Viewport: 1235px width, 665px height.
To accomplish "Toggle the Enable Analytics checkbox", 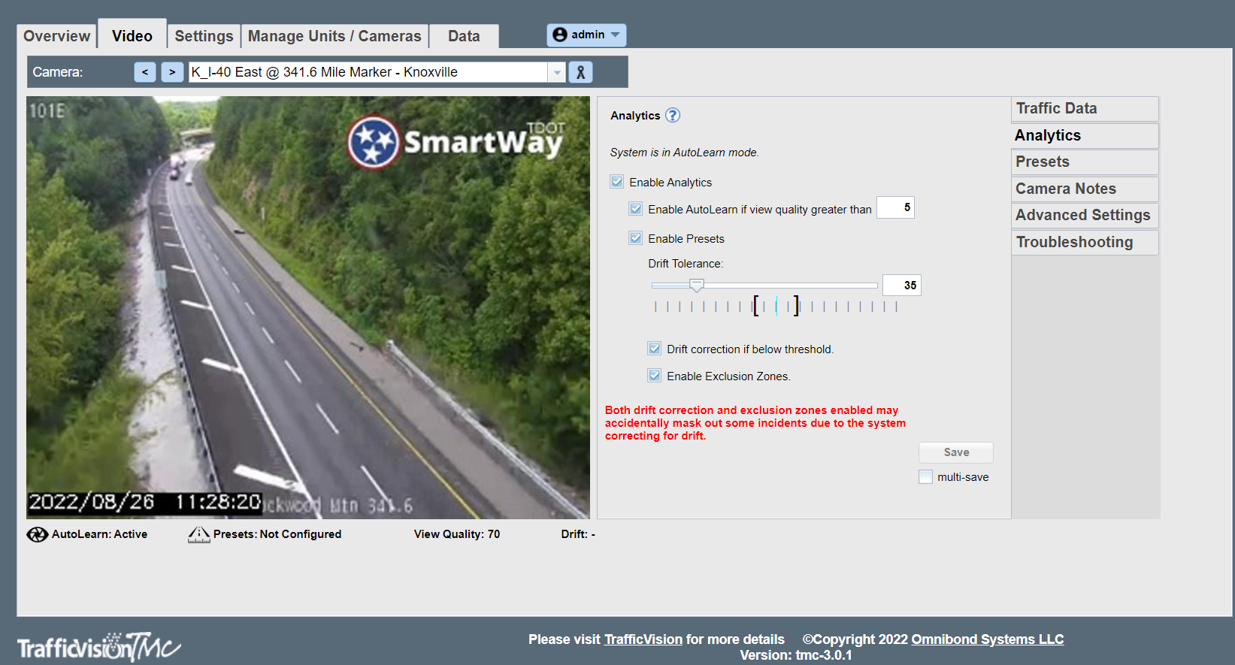I will 617,182.
